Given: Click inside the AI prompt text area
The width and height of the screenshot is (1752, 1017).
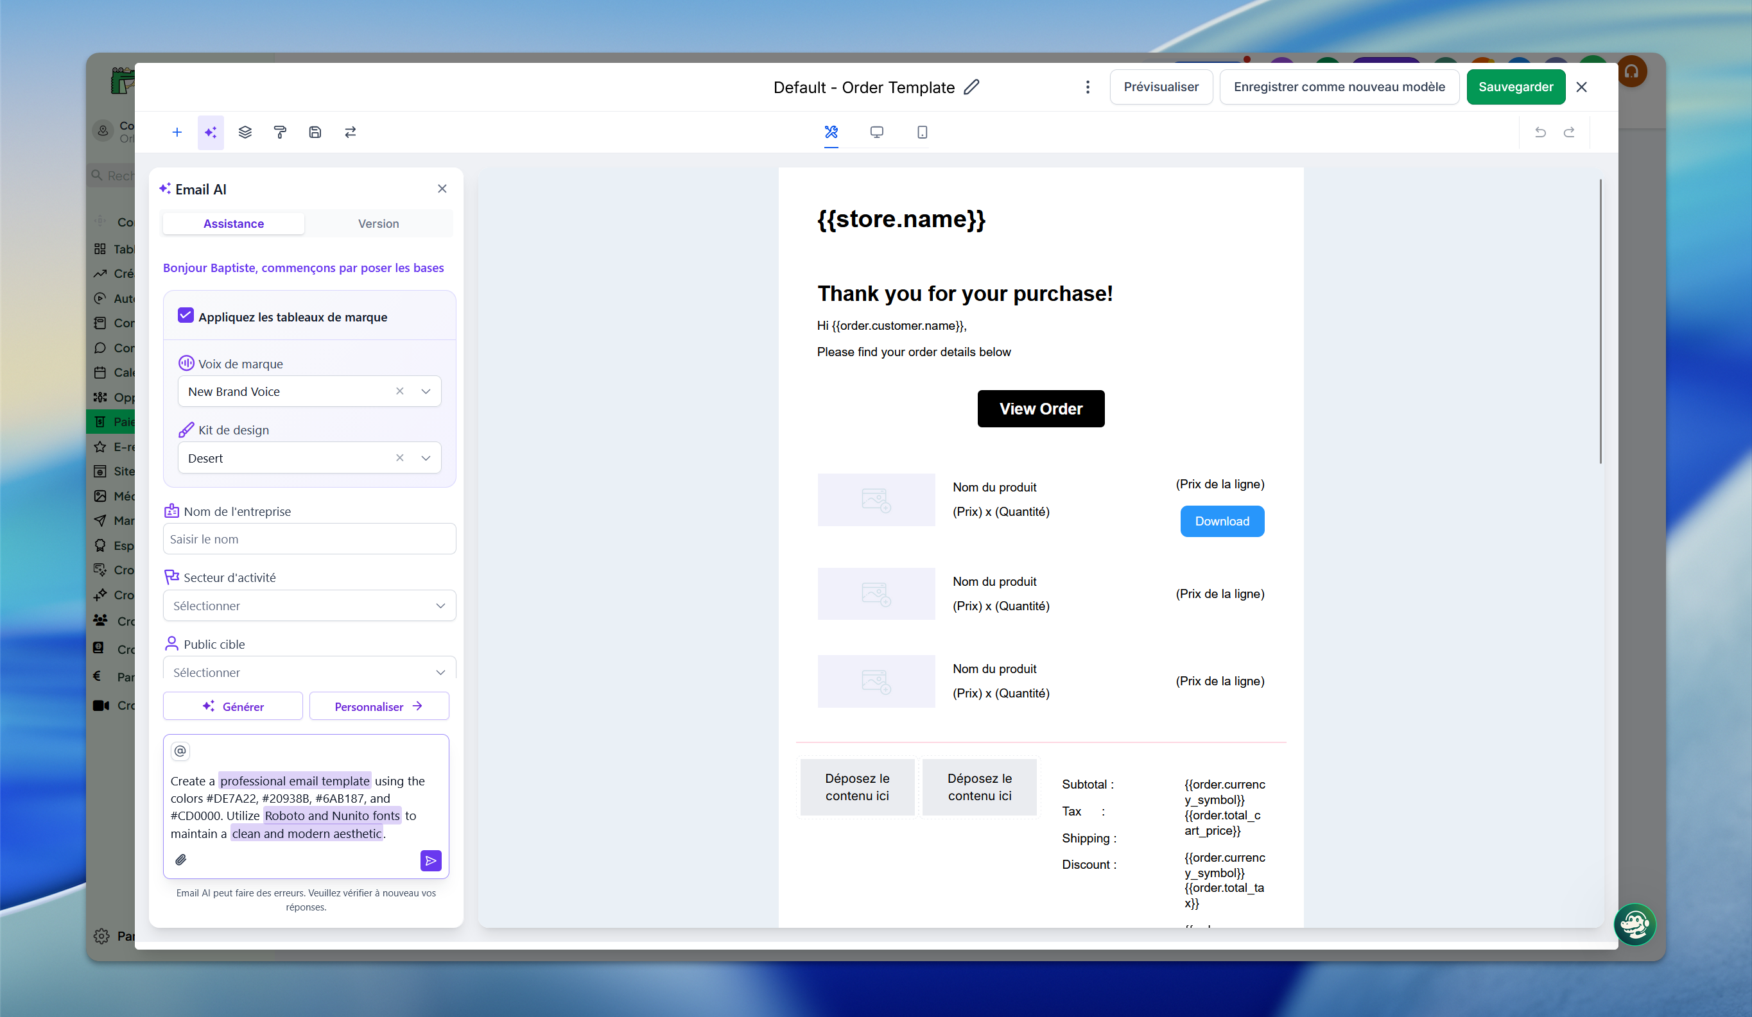Looking at the screenshot, I should pos(306,807).
